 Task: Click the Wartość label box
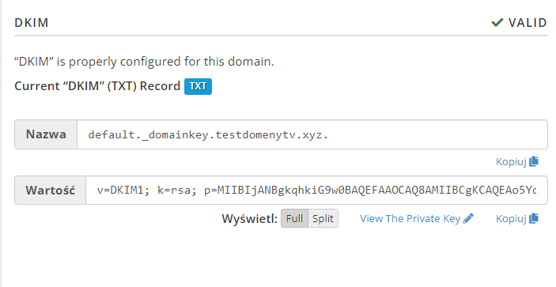pyautogui.click(x=50, y=191)
